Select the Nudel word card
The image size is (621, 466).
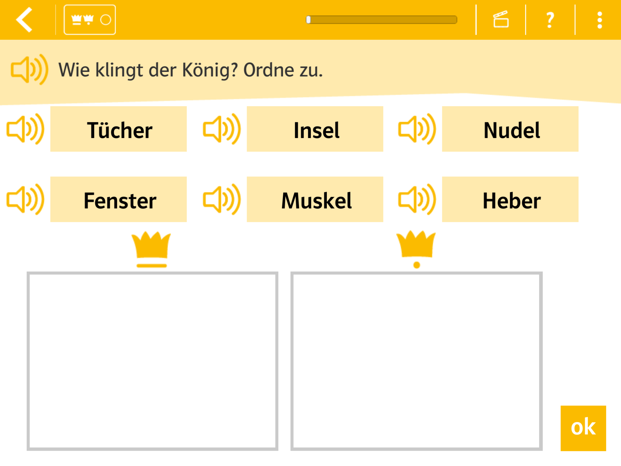[x=510, y=129]
